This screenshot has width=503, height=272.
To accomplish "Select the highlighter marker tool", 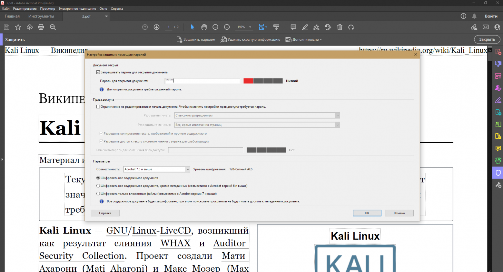I will point(305,27).
